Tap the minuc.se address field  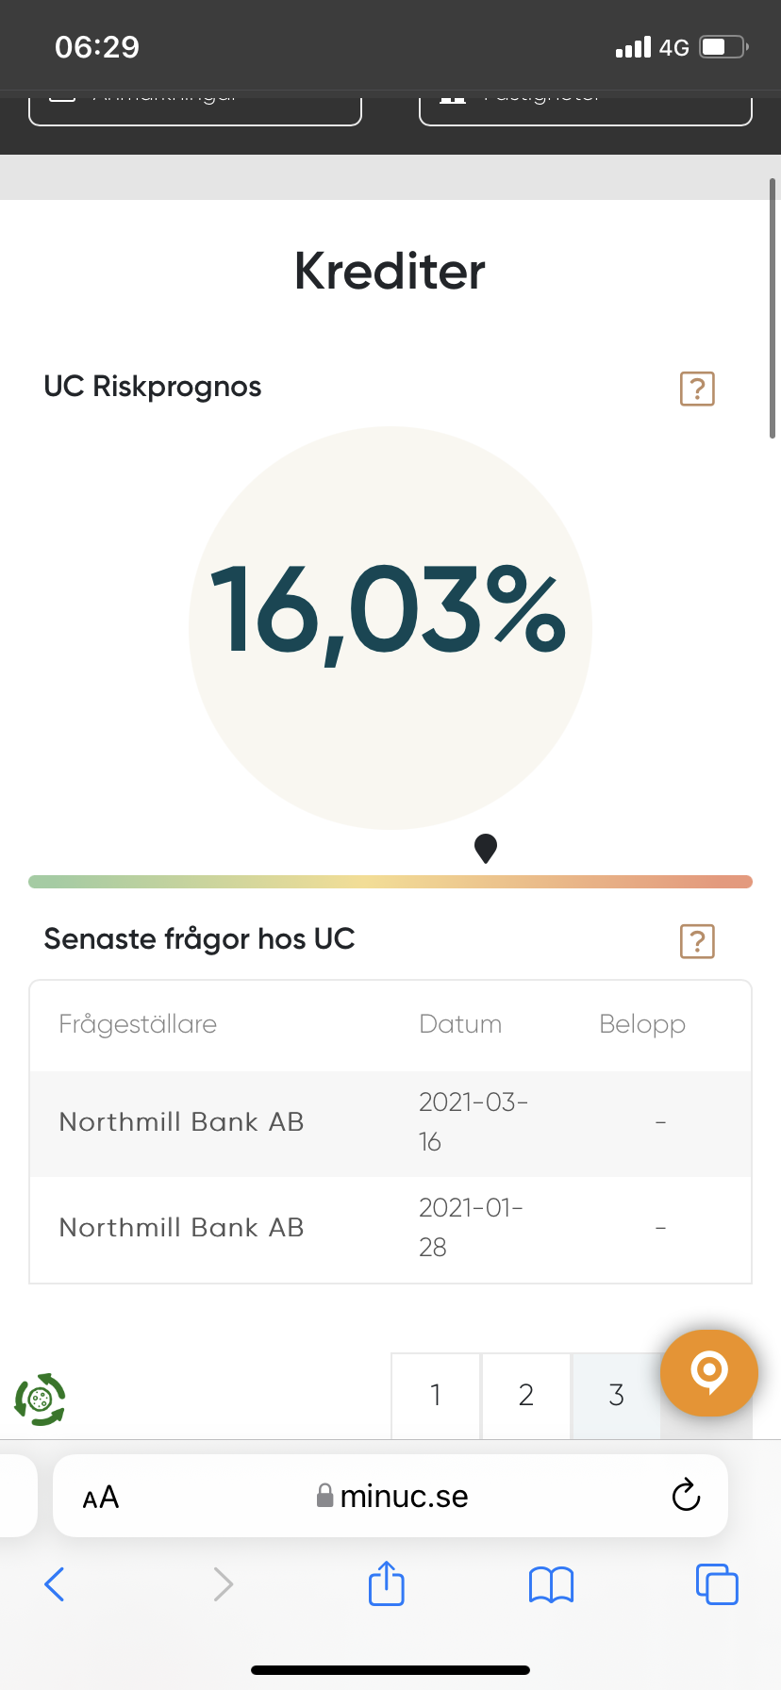(392, 1496)
